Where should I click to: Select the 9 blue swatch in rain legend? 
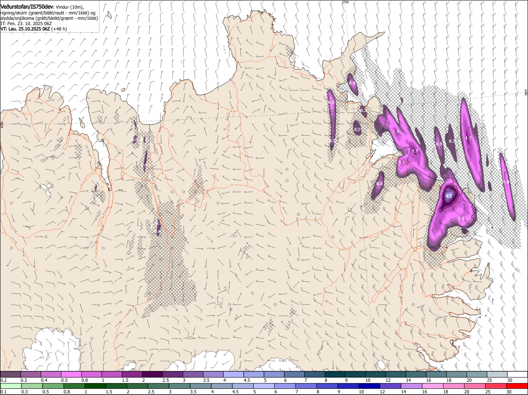point(348,386)
